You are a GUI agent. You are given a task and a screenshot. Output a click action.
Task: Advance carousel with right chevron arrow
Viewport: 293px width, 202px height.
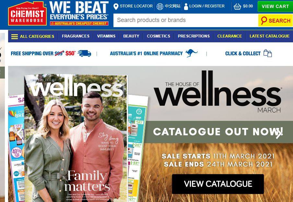(279, 133)
